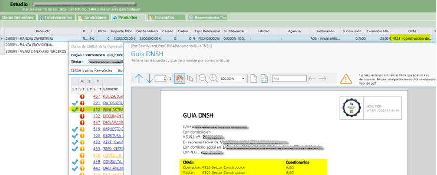The image size is (437, 175).
Task: Select the 250001 - FIANZAS DEFINITIVAS row
Action: click(x=218, y=38)
